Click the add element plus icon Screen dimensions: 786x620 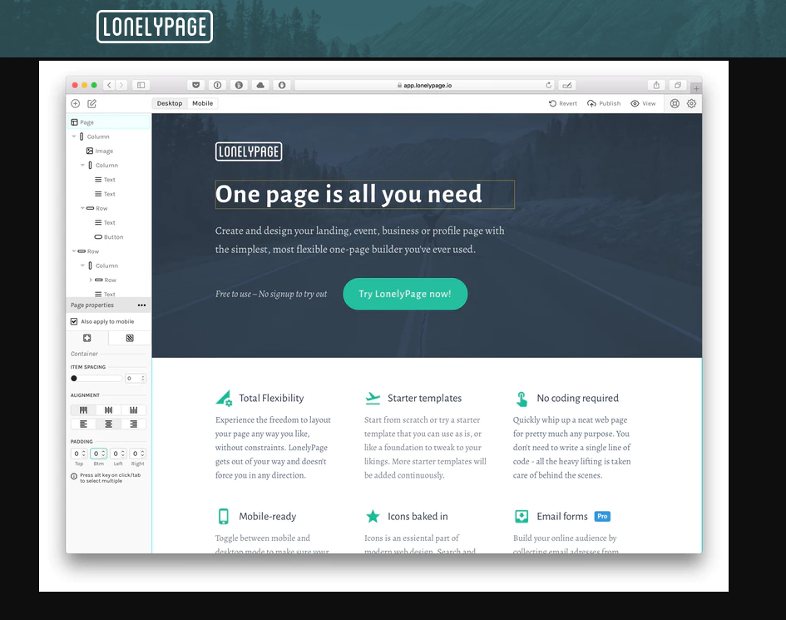point(75,103)
